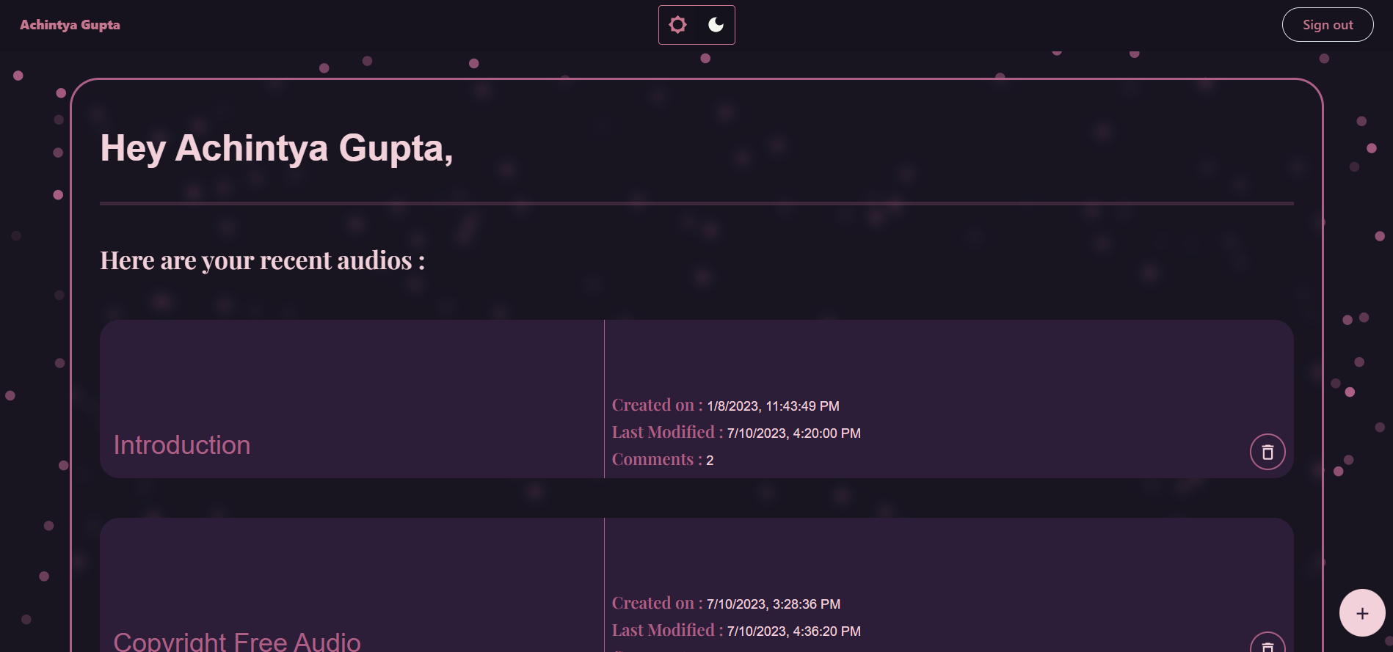Click the trash icon on Copyright Free Audio card

click(1266, 648)
